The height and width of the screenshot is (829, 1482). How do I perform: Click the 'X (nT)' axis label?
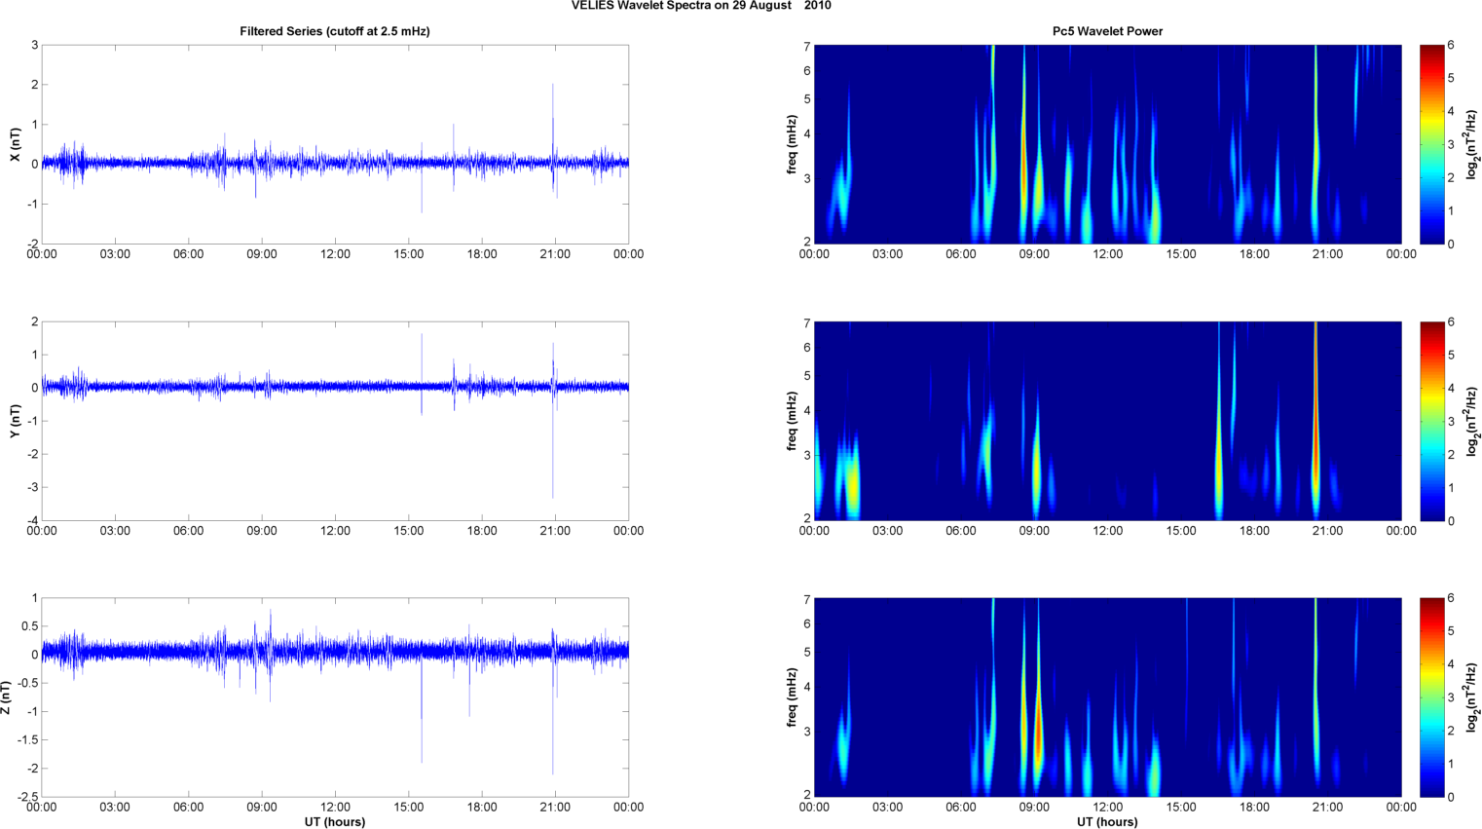[15, 144]
